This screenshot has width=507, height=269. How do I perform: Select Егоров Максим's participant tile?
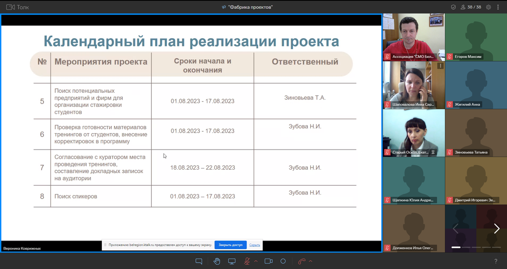476,37
